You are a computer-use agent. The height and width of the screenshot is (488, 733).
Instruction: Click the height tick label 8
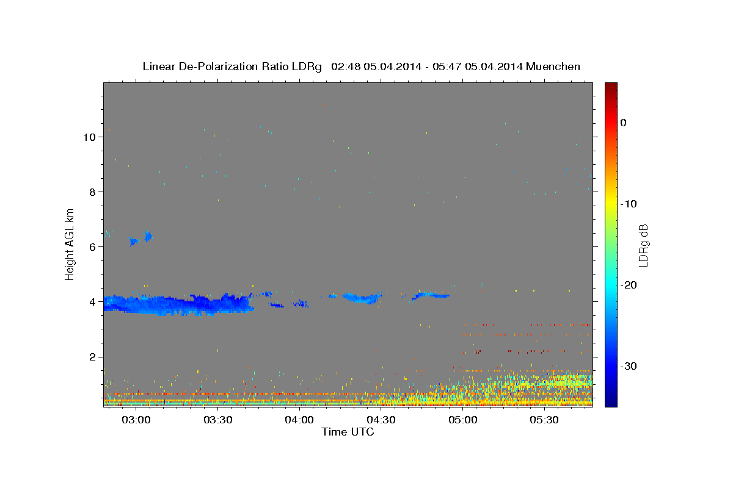(x=93, y=192)
